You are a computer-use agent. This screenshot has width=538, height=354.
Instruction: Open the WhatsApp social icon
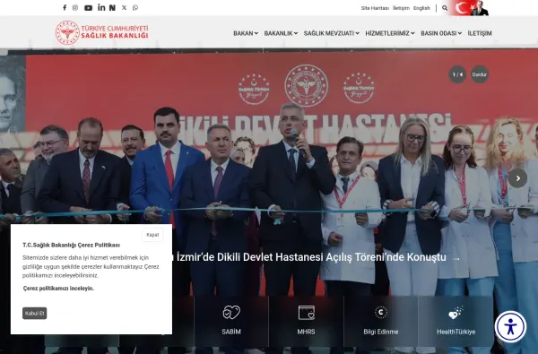pyautogui.click(x=135, y=7)
